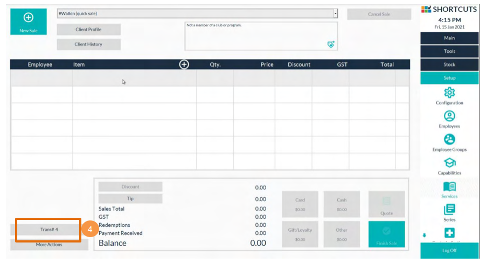
Task: Select Other payment type
Action: [x=342, y=234]
